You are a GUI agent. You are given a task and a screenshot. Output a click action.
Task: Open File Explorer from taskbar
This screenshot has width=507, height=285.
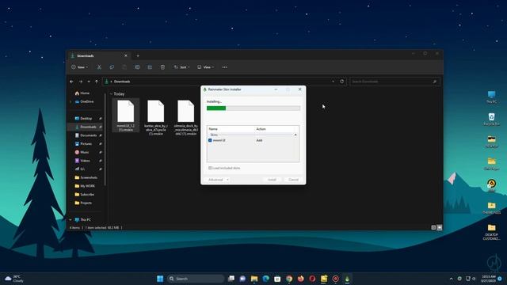(x=254, y=279)
